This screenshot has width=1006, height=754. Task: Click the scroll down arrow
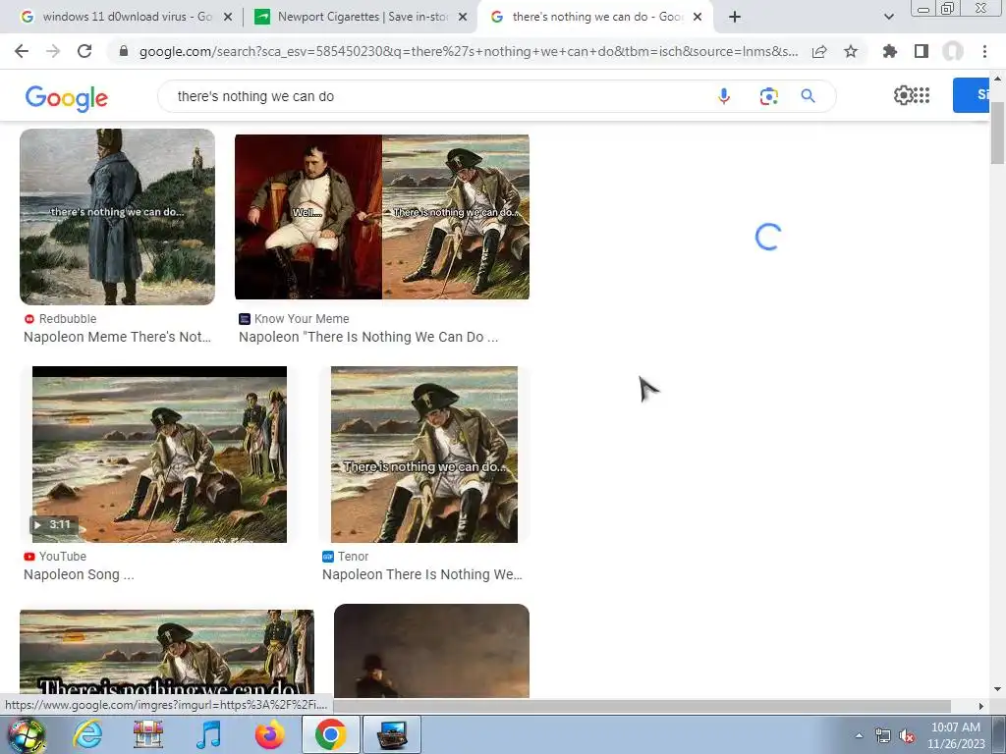pyautogui.click(x=997, y=690)
